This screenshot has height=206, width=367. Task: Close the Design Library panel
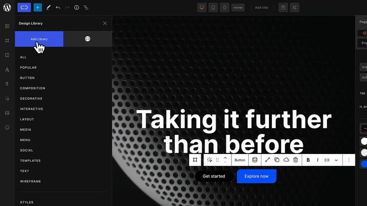104,23
